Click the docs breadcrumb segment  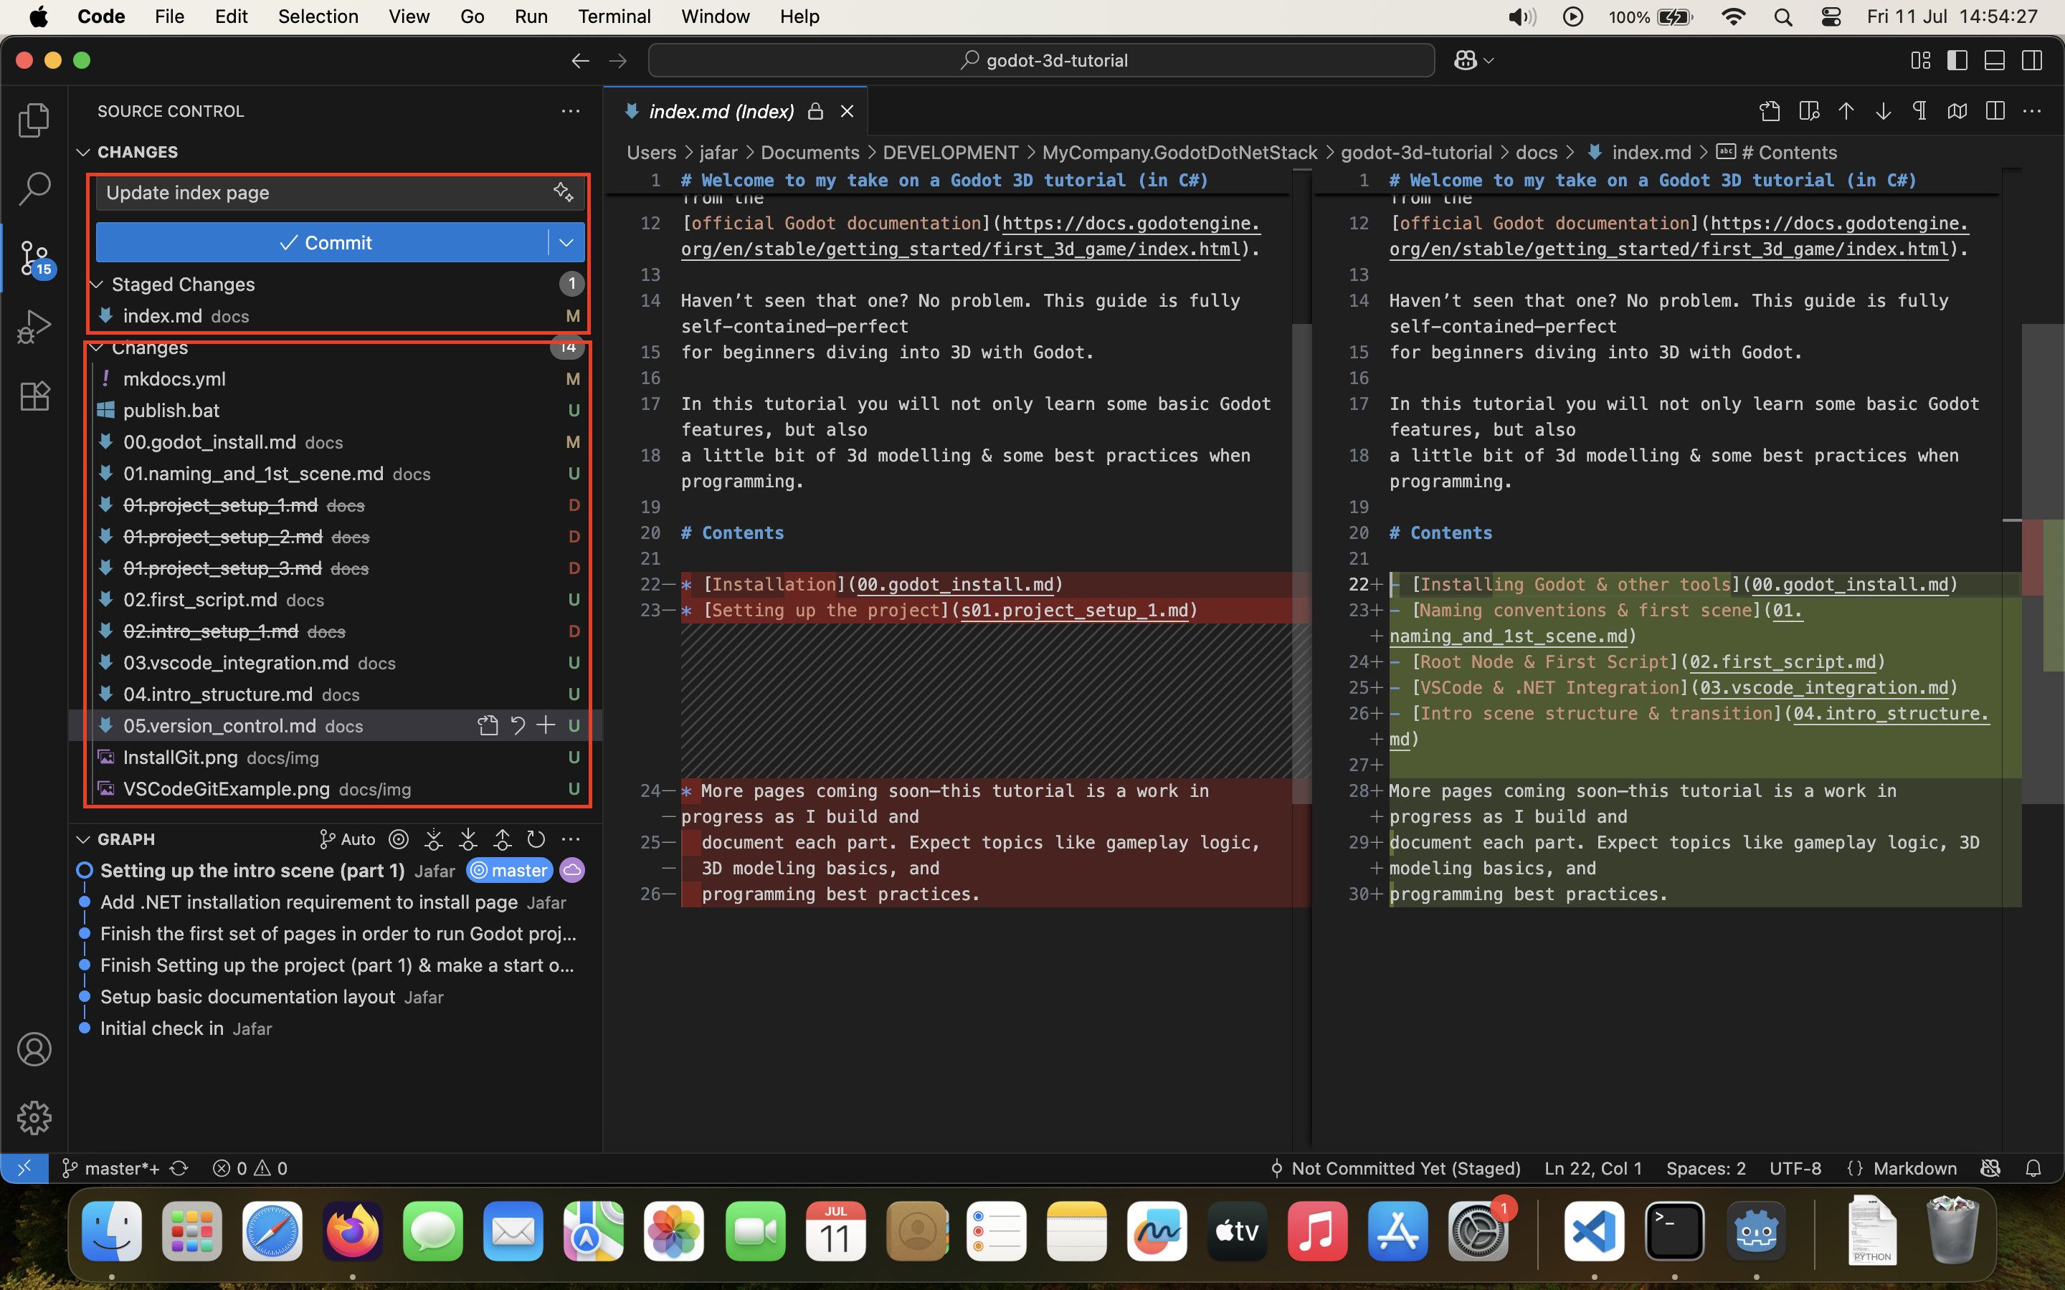(x=1536, y=153)
